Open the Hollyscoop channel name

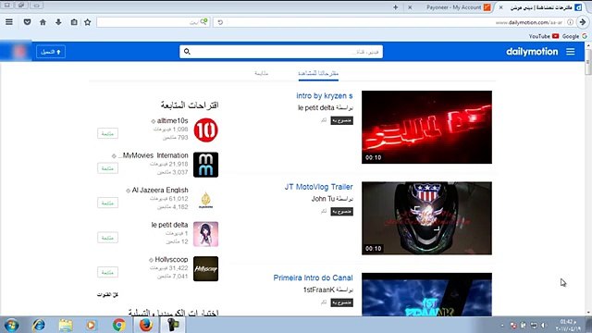pos(171,260)
